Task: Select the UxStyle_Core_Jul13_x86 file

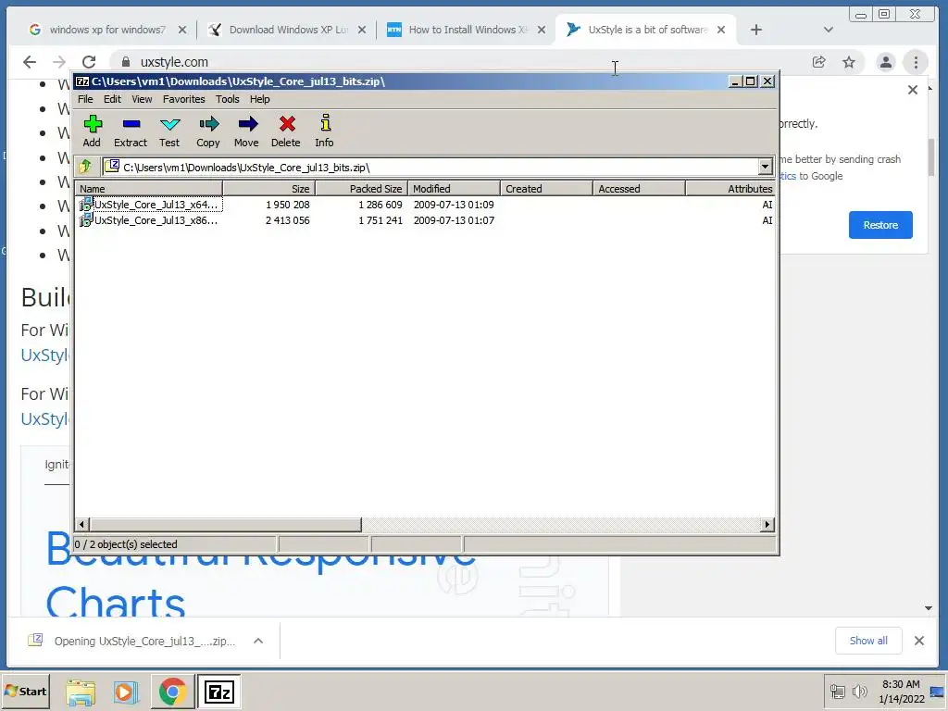Action: 149,220
